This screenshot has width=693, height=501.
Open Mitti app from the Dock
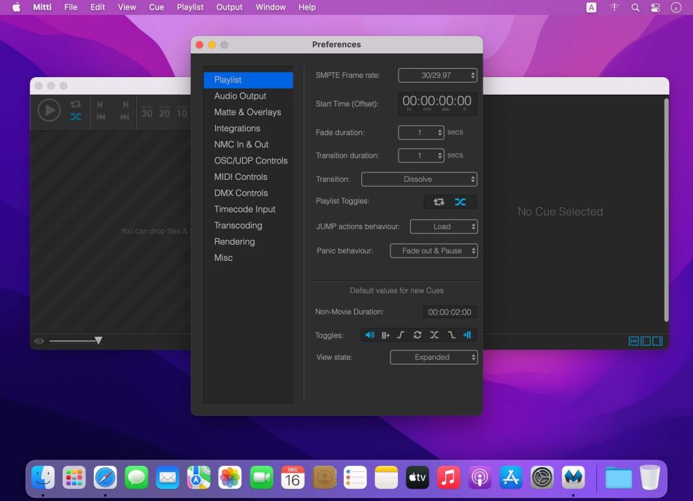click(x=574, y=478)
